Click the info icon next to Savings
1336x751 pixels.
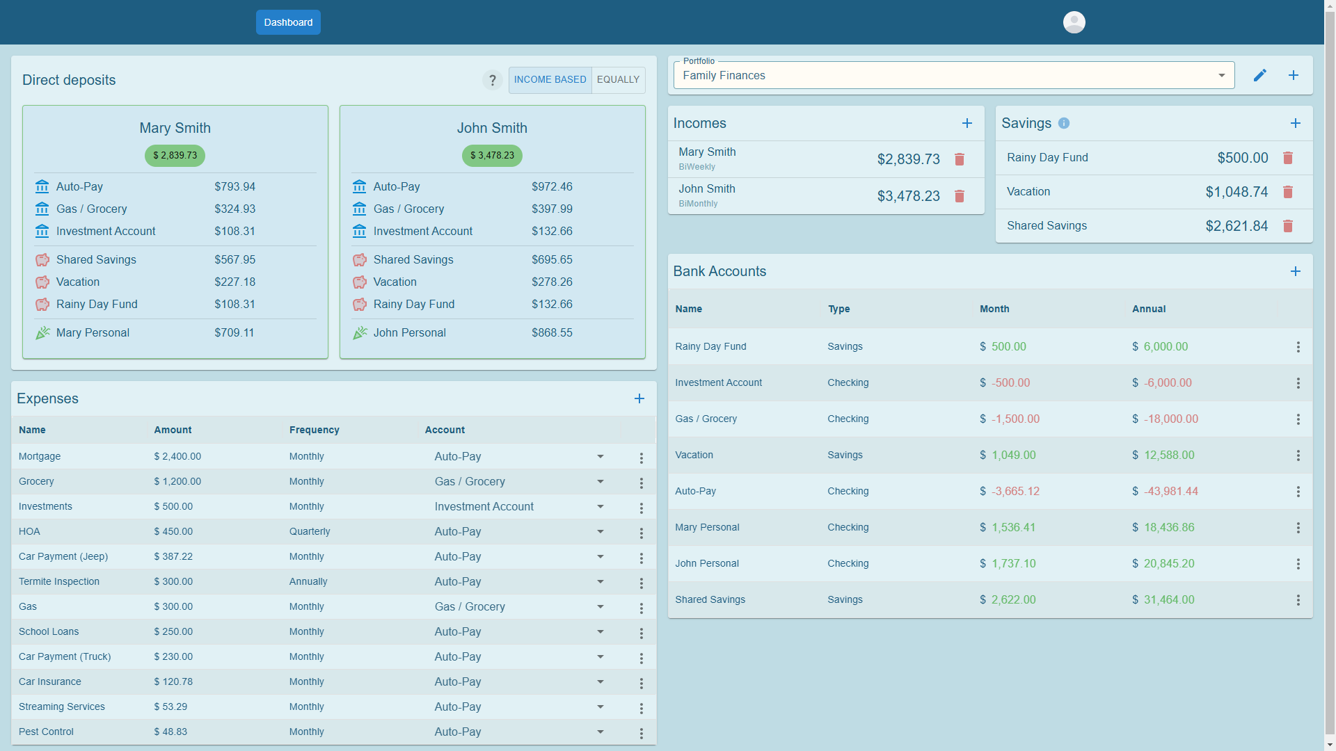point(1063,123)
